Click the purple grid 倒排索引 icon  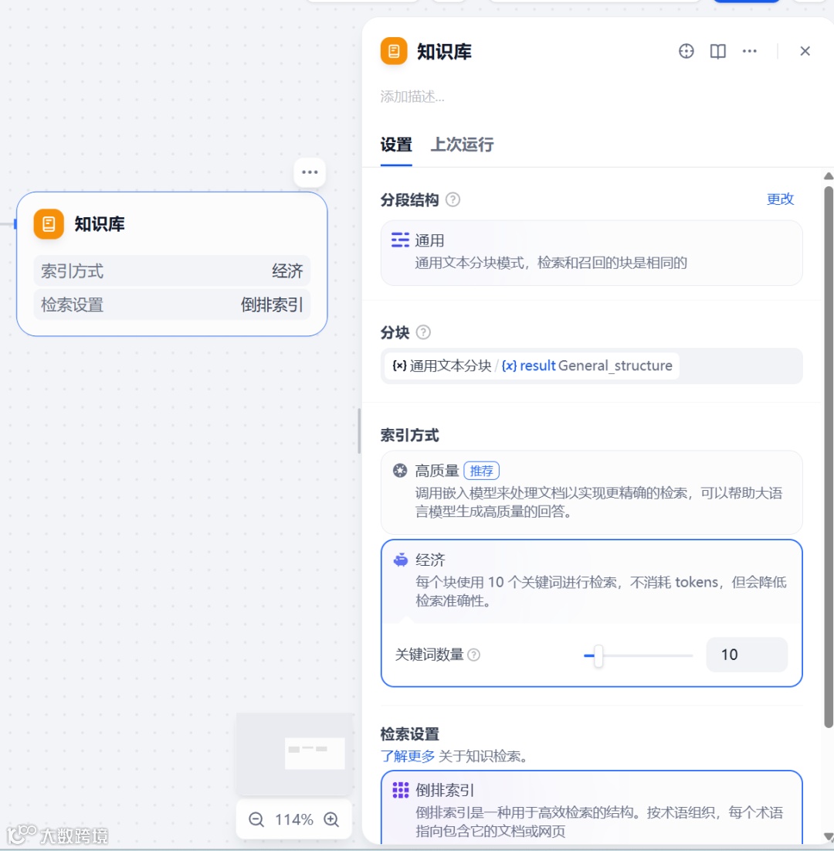click(400, 790)
